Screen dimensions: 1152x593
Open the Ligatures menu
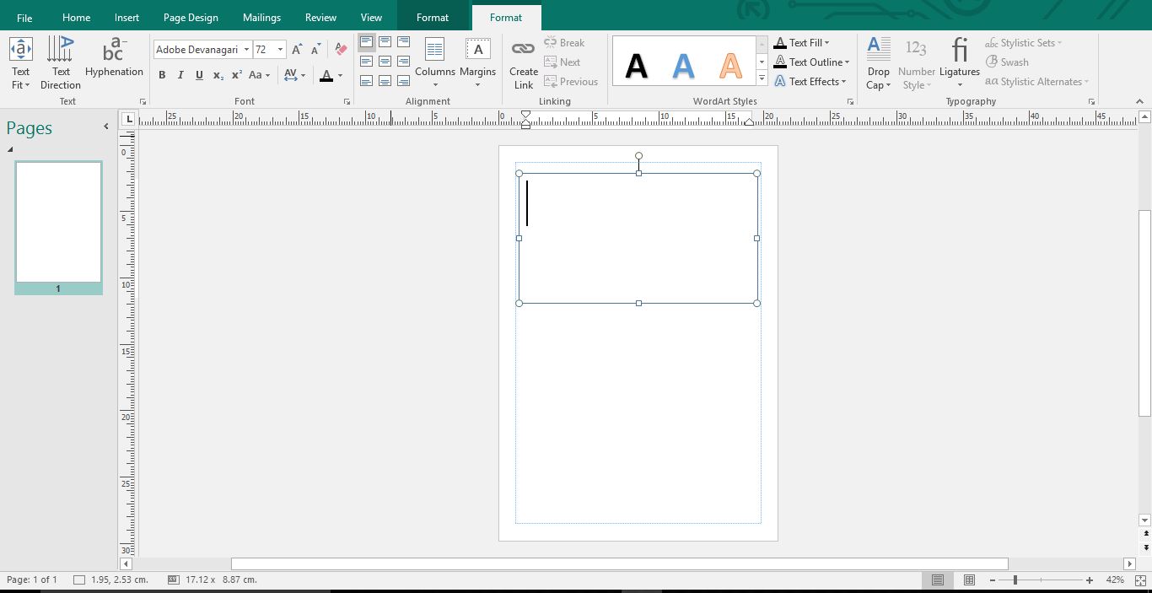point(960,63)
